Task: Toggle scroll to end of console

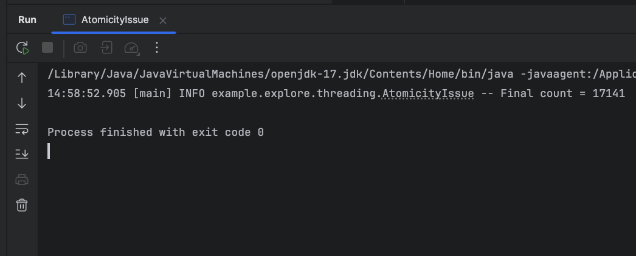Action: click(x=22, y=154)
